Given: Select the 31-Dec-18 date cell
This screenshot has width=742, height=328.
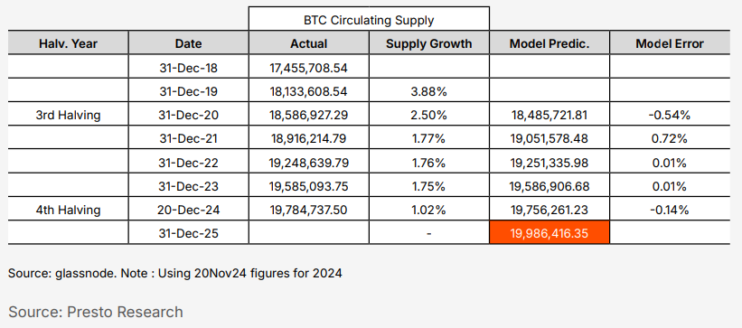Looking at the screenshot, I should 188,68.
